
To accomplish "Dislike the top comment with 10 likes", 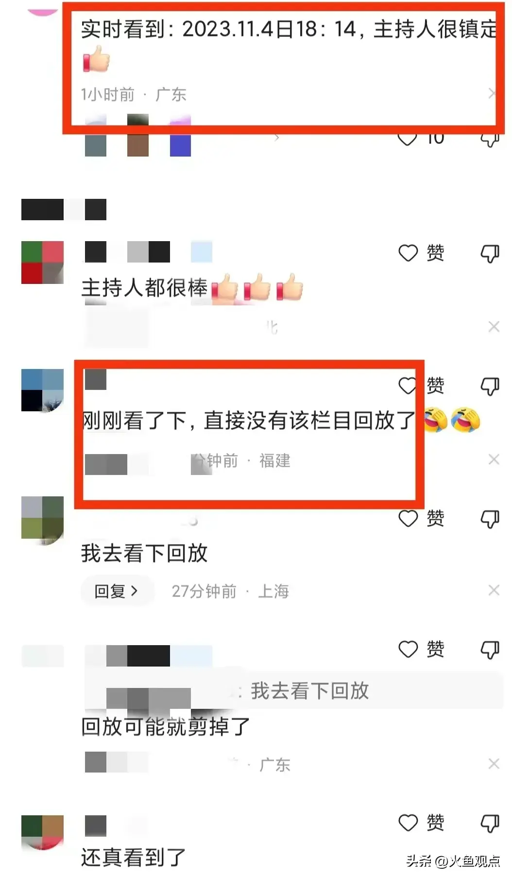I will (490, 139).
